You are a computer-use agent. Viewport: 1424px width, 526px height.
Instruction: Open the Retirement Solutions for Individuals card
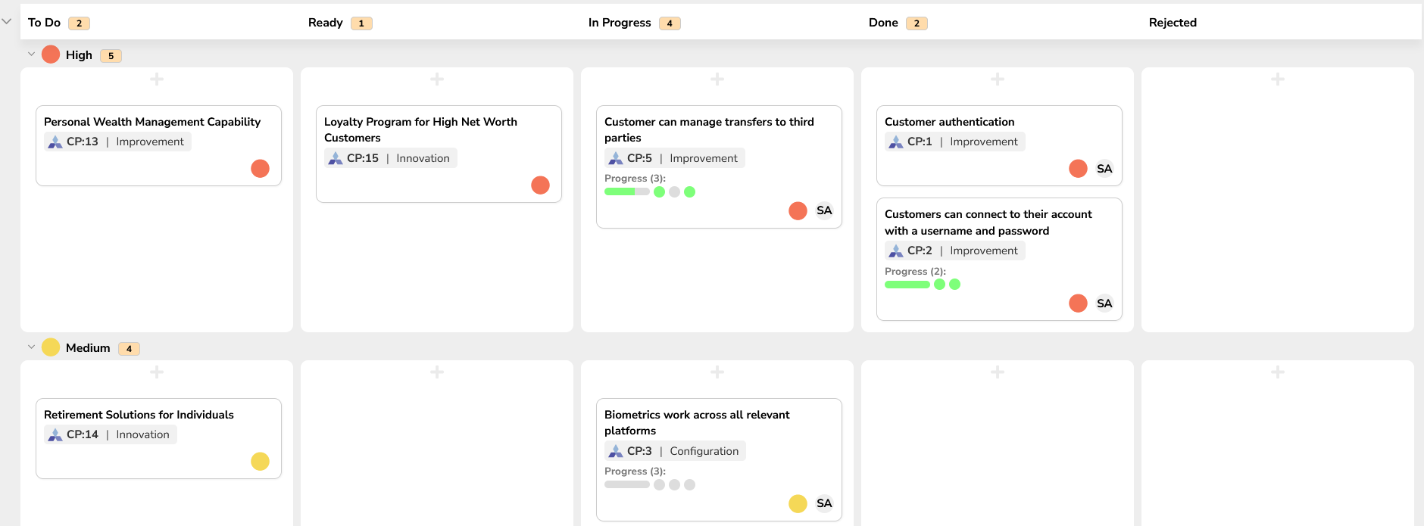(139, 415)
